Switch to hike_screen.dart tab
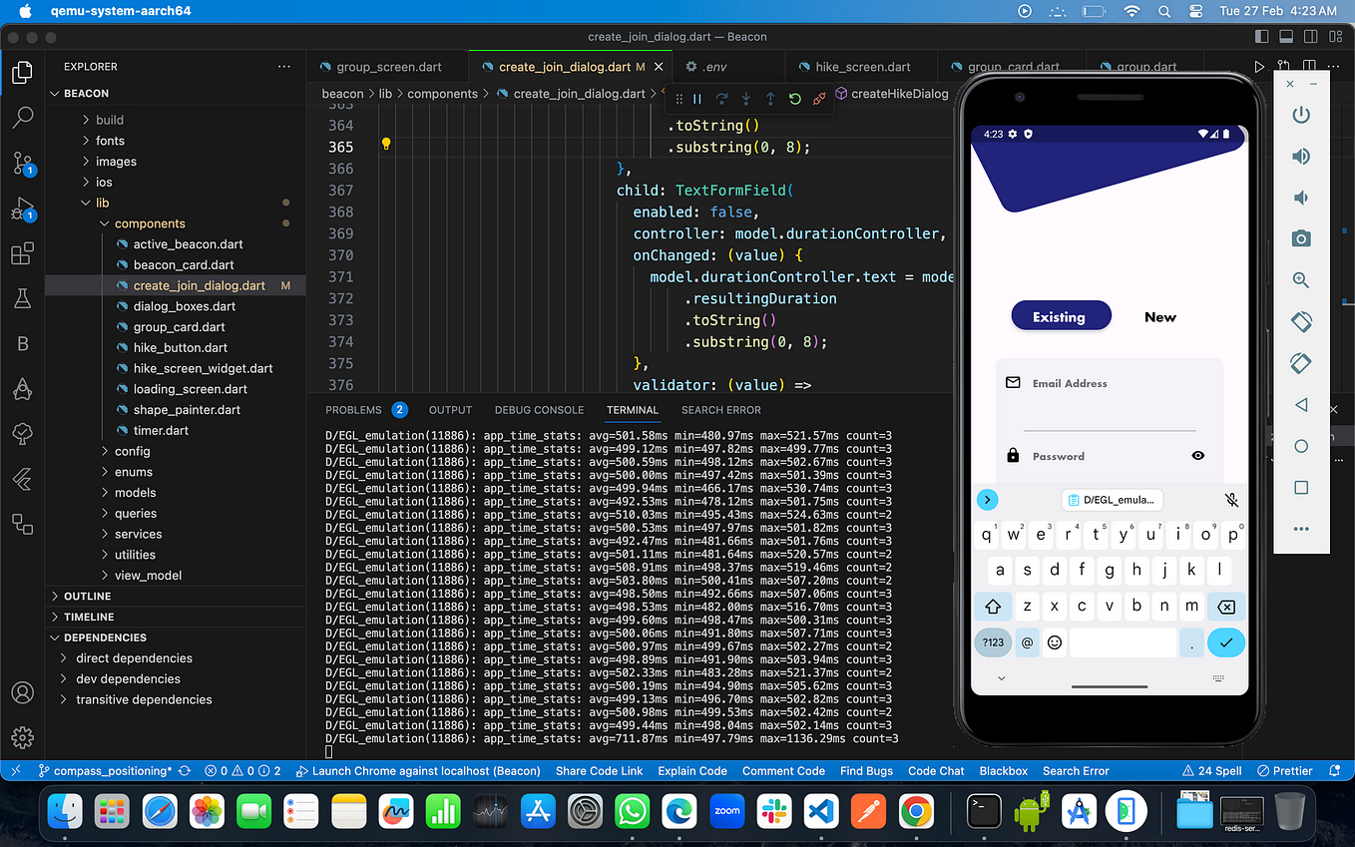This screenshot has height=847, width=1355. click(863, 67)
